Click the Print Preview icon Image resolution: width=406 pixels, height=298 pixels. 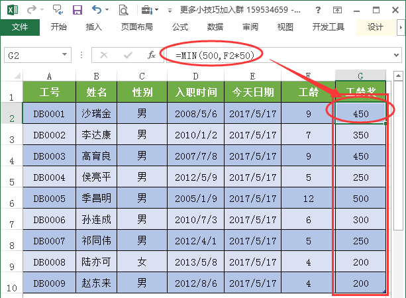coord(124,10)
